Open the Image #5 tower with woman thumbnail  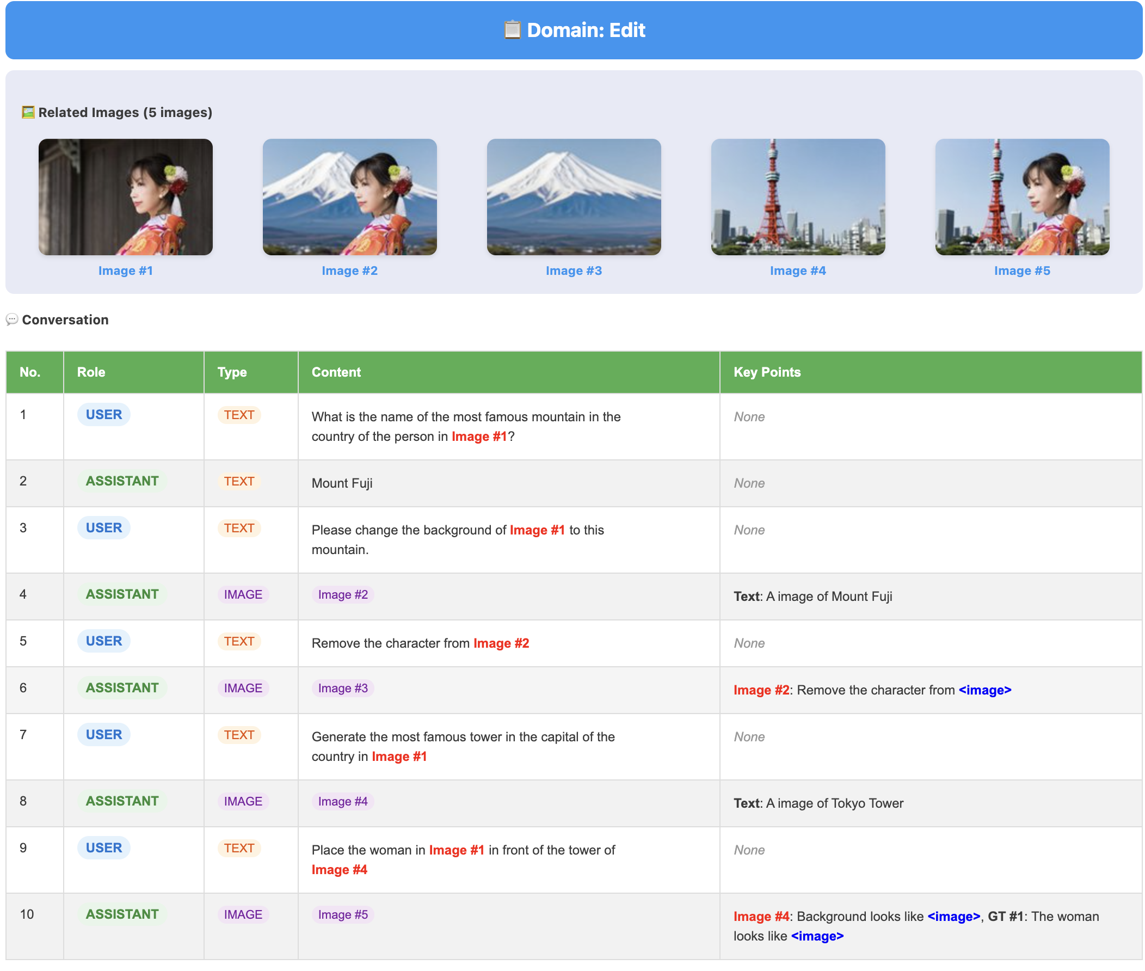tap(1021, 196)
